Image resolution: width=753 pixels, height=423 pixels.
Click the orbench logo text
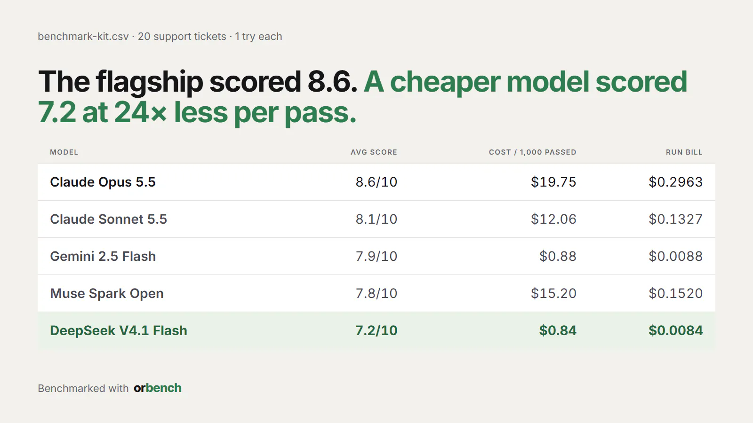[x=158, y=388]
